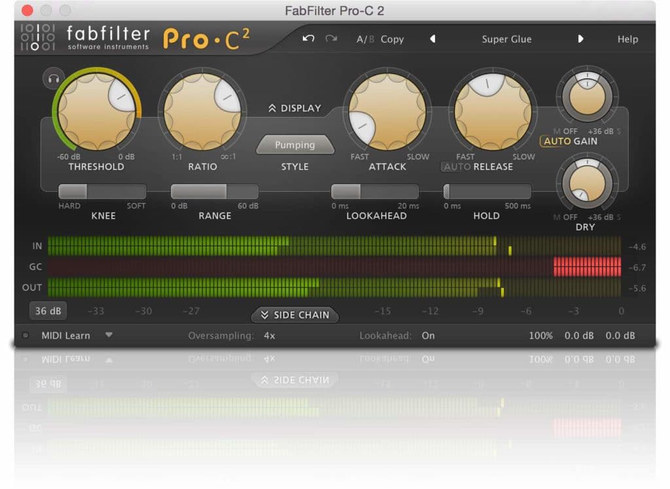Image resolution: width=670 pixels, height=489 pixels.
Task: Click the Copy button
Action: (x=392, y=39)
